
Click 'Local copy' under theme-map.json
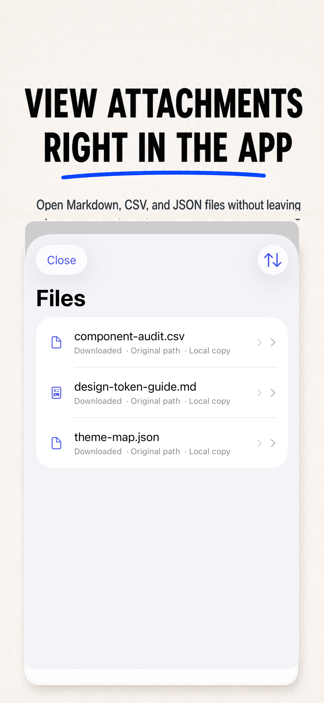tap(210, 452)
